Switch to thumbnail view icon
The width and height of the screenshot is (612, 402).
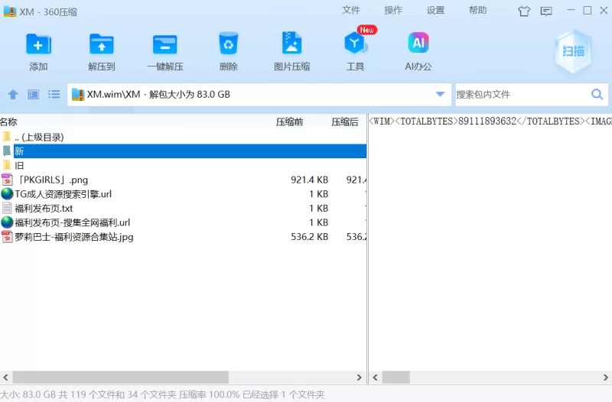pos(33,94)
